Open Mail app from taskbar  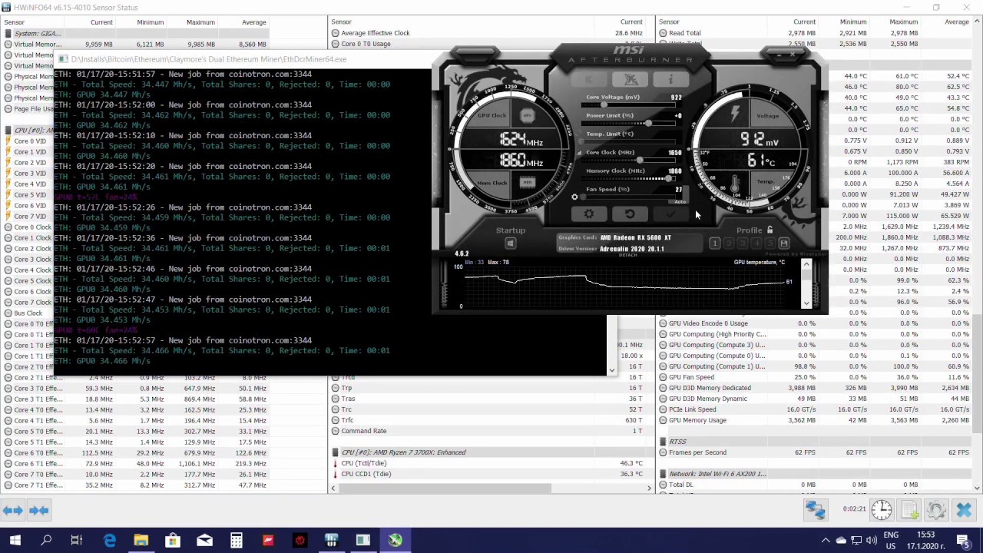(204, 541)
